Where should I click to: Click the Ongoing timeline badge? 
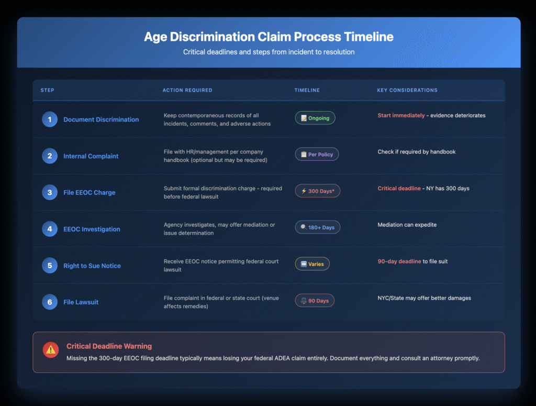point(315,118)
